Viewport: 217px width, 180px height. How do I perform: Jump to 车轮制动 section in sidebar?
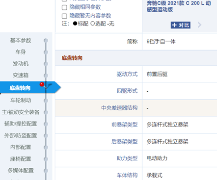pos(21,100)
